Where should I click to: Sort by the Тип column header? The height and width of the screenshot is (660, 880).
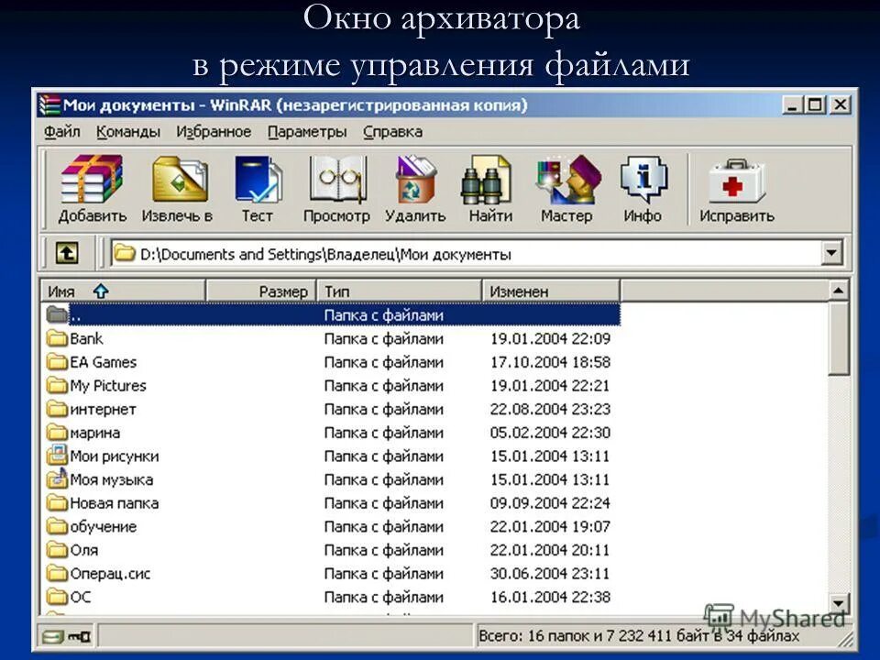[400, 291]
